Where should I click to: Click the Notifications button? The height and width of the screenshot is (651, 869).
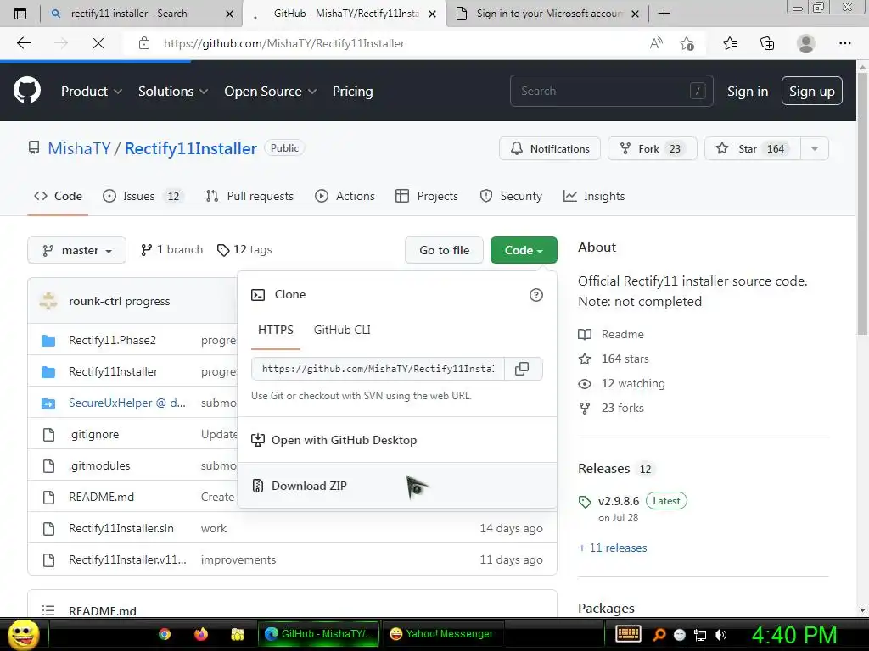[x=550, y=148]
